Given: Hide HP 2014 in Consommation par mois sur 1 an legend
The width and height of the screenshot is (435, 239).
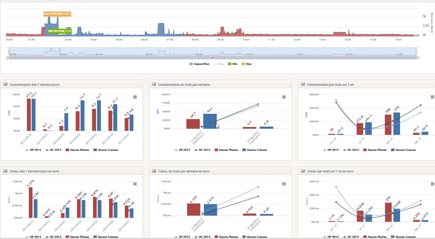Looking at the screenshot, I should tap(331, 150).
